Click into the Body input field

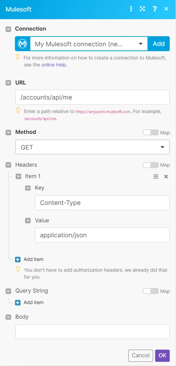[93, 332]
